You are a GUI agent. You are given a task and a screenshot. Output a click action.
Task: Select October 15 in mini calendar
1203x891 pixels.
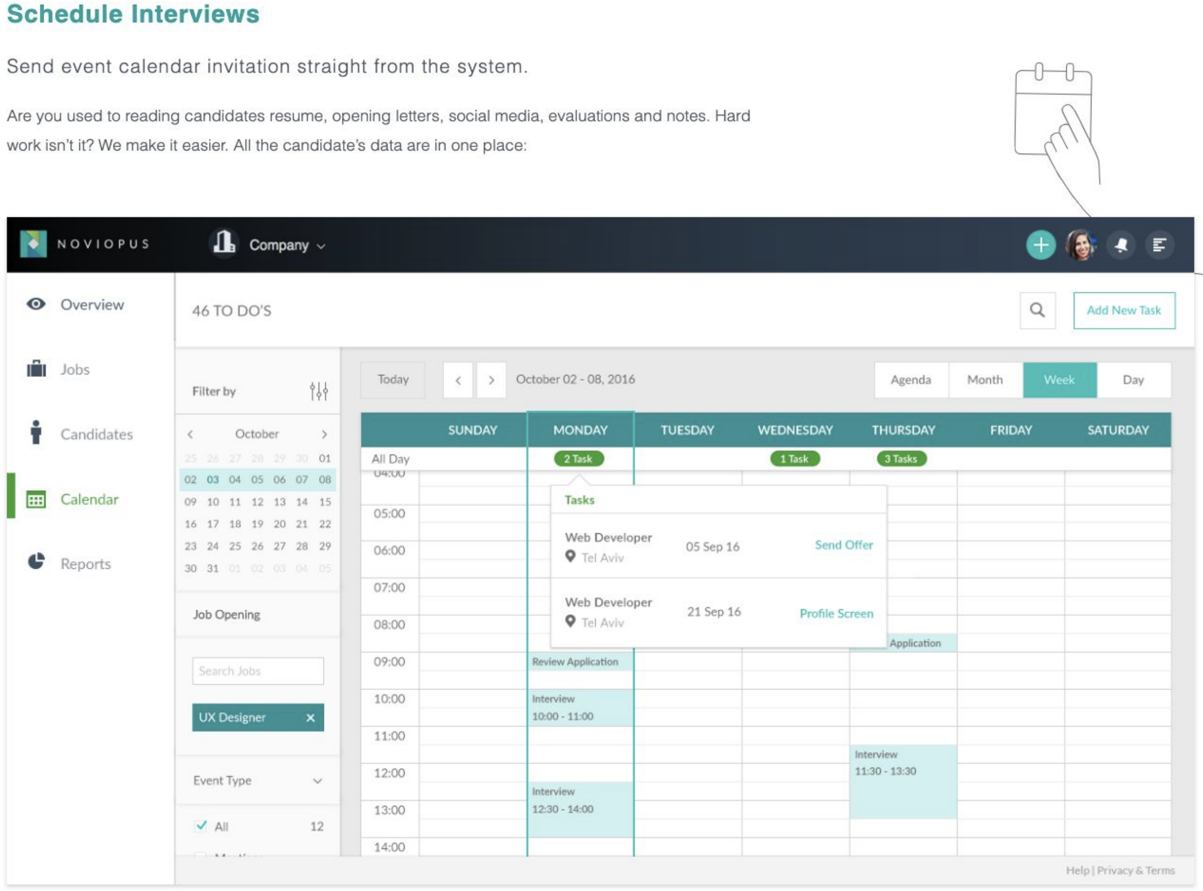pyautogui.click(x=325, y=502)
